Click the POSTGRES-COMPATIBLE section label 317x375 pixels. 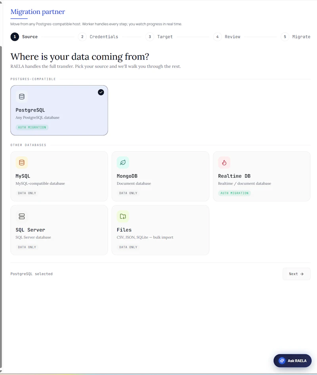pos(33,79)
